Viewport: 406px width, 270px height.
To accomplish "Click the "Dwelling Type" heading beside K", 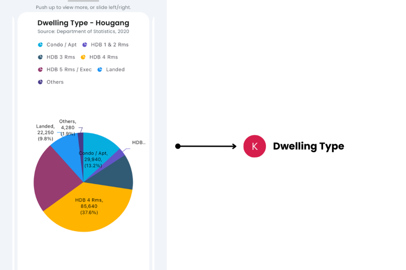I will point(308,146).
